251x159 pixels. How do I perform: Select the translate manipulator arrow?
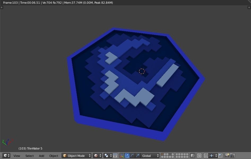(x=127, y=156)
